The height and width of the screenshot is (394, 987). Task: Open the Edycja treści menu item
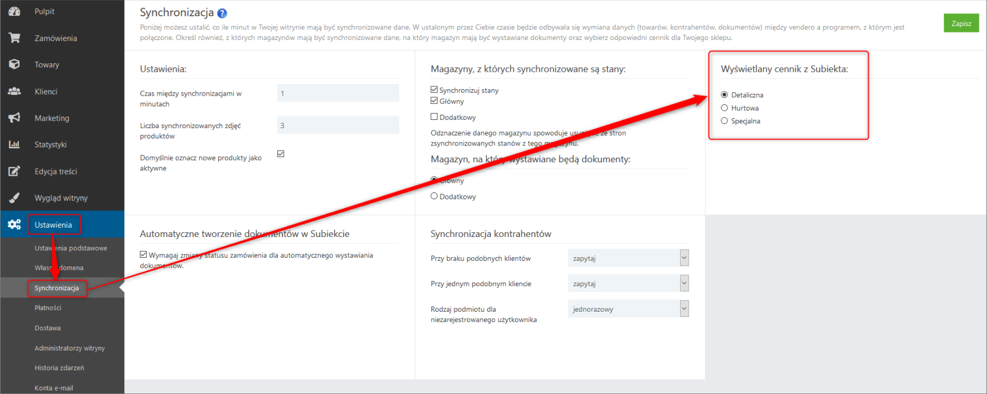point(62,172)
